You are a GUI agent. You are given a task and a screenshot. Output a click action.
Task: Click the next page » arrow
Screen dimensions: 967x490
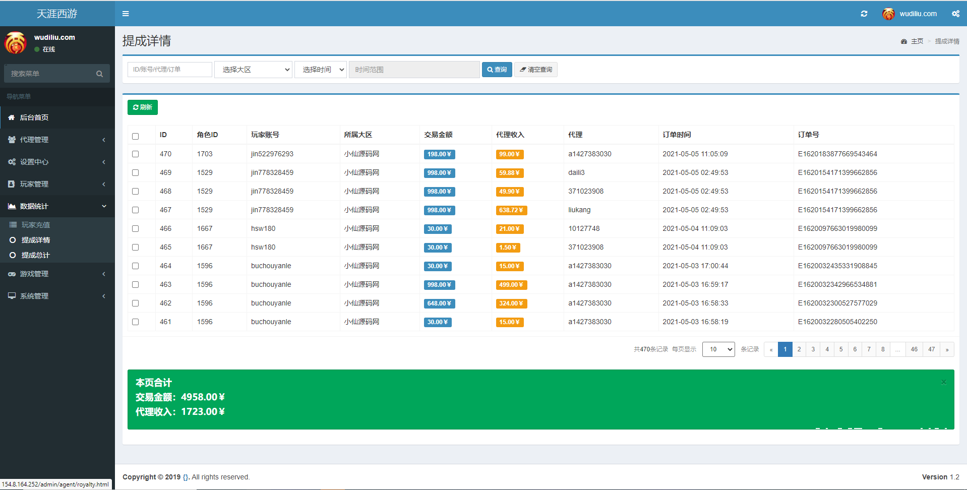[x=947, y=349]
